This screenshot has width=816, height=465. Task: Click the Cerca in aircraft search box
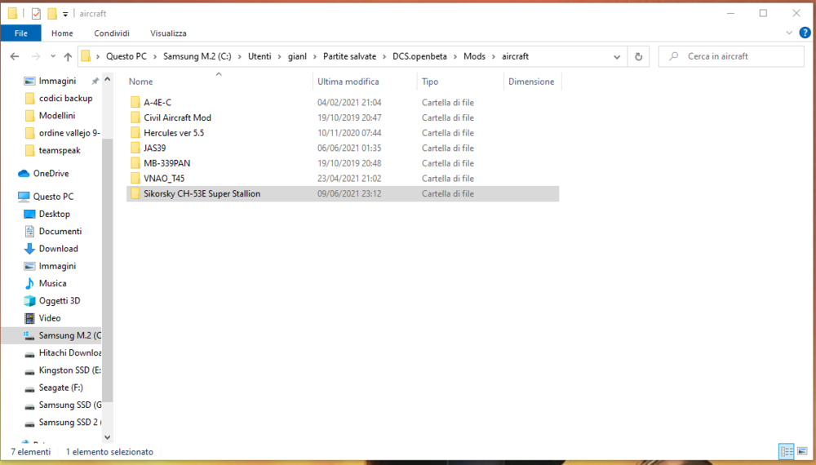click(x=731, y=56)
